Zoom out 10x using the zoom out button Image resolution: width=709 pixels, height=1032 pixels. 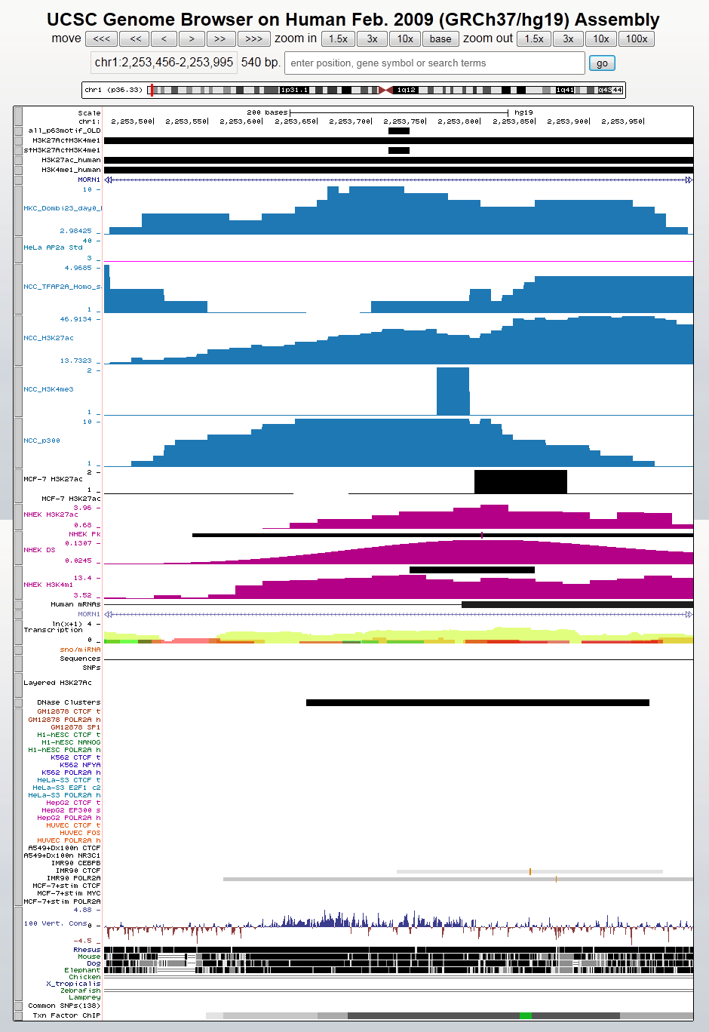point(601,39)
